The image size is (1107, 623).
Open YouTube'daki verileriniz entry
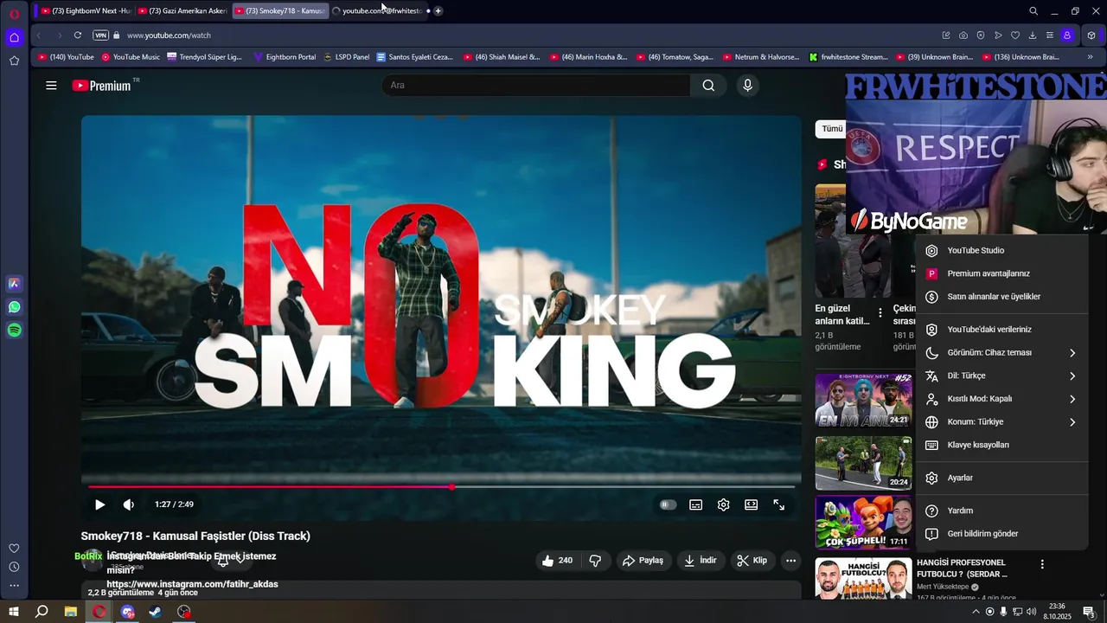point(1001,330)
